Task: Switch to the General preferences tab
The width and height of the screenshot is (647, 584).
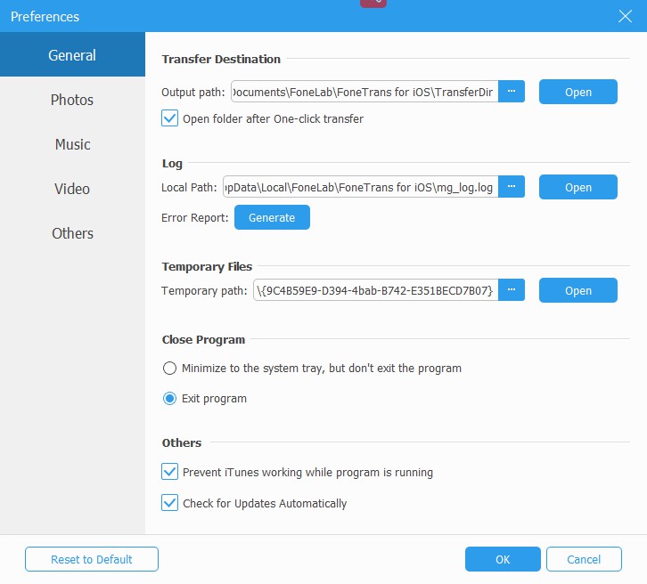Action: 72,55
